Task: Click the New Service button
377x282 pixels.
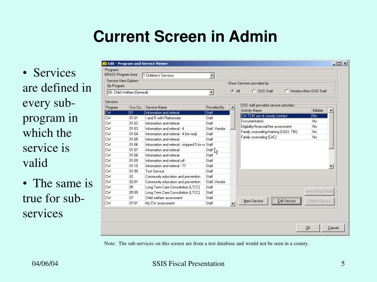Action: pos(253,201)
